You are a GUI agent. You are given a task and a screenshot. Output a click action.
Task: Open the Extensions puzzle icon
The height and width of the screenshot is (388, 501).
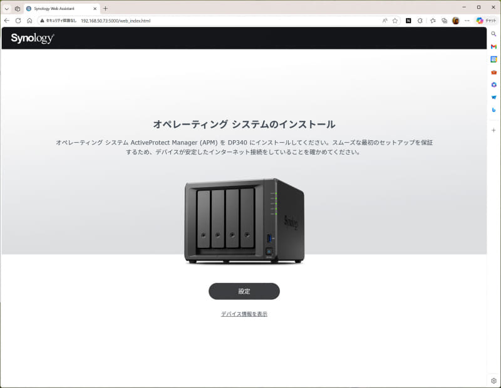point(420,21)
